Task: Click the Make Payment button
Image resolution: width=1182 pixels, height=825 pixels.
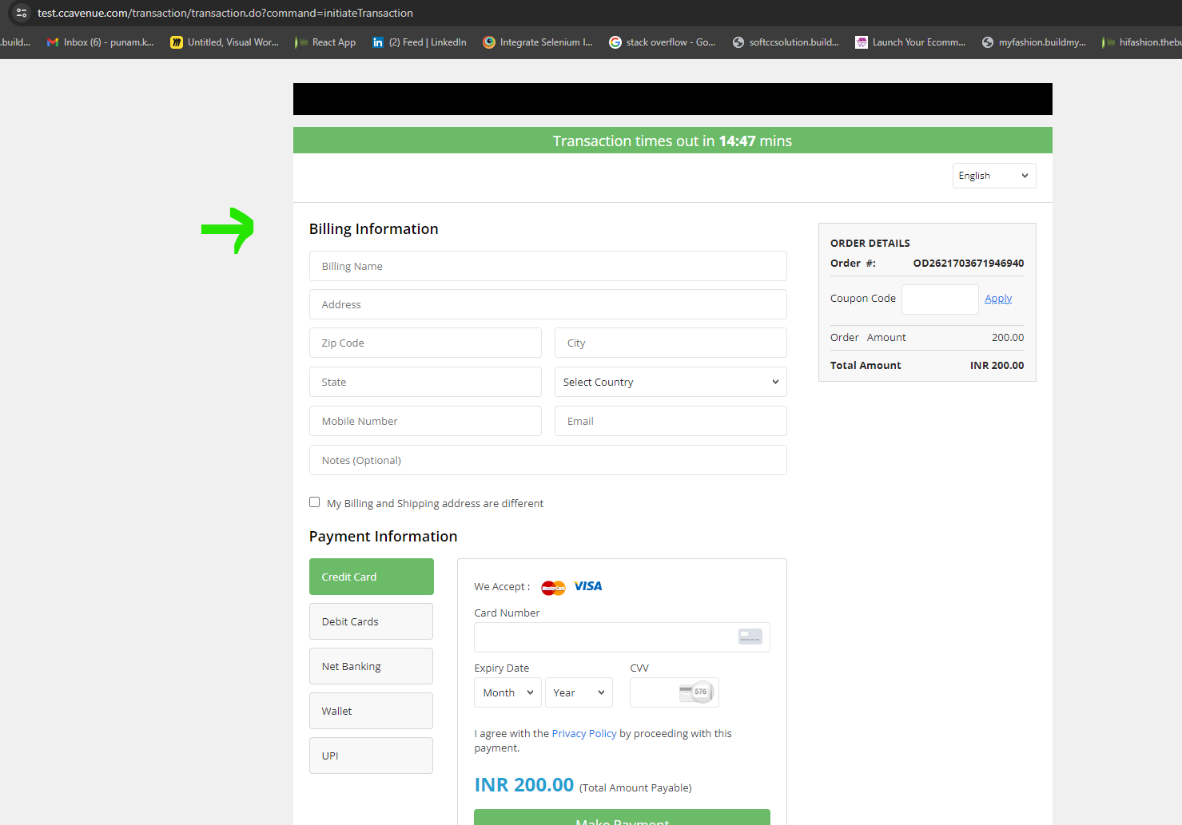Action: pyautogui.click(x=623, y=817)
